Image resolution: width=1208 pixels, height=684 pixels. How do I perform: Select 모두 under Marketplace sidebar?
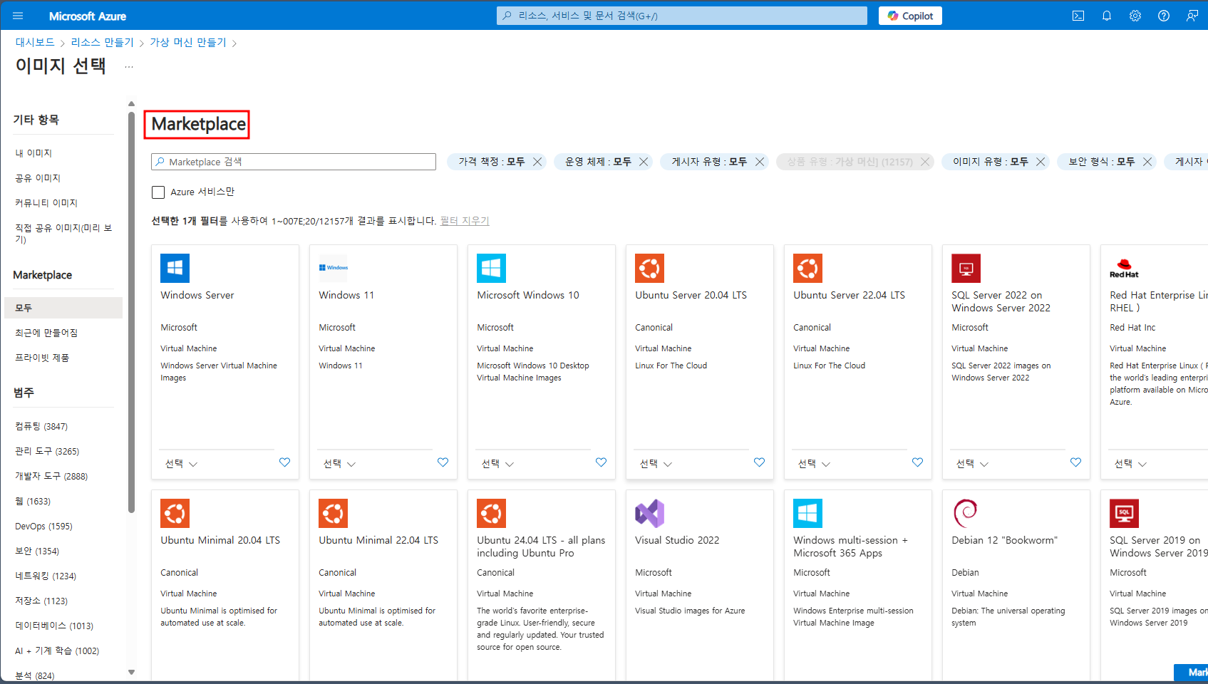point(63,308)
